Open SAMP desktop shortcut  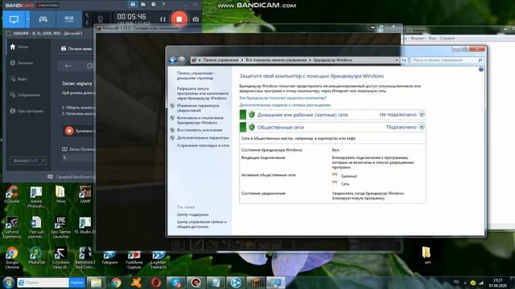pyautogui.click(x=85, y=194)
